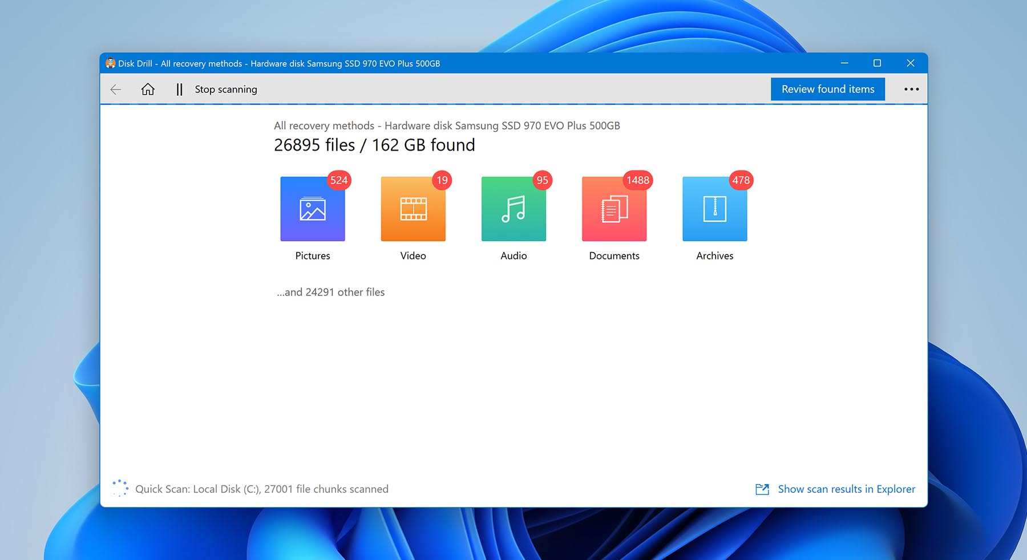The image size is (1027, 560).
Task: Click the Disk Drill title bar icon
Action: coord(111,63)
